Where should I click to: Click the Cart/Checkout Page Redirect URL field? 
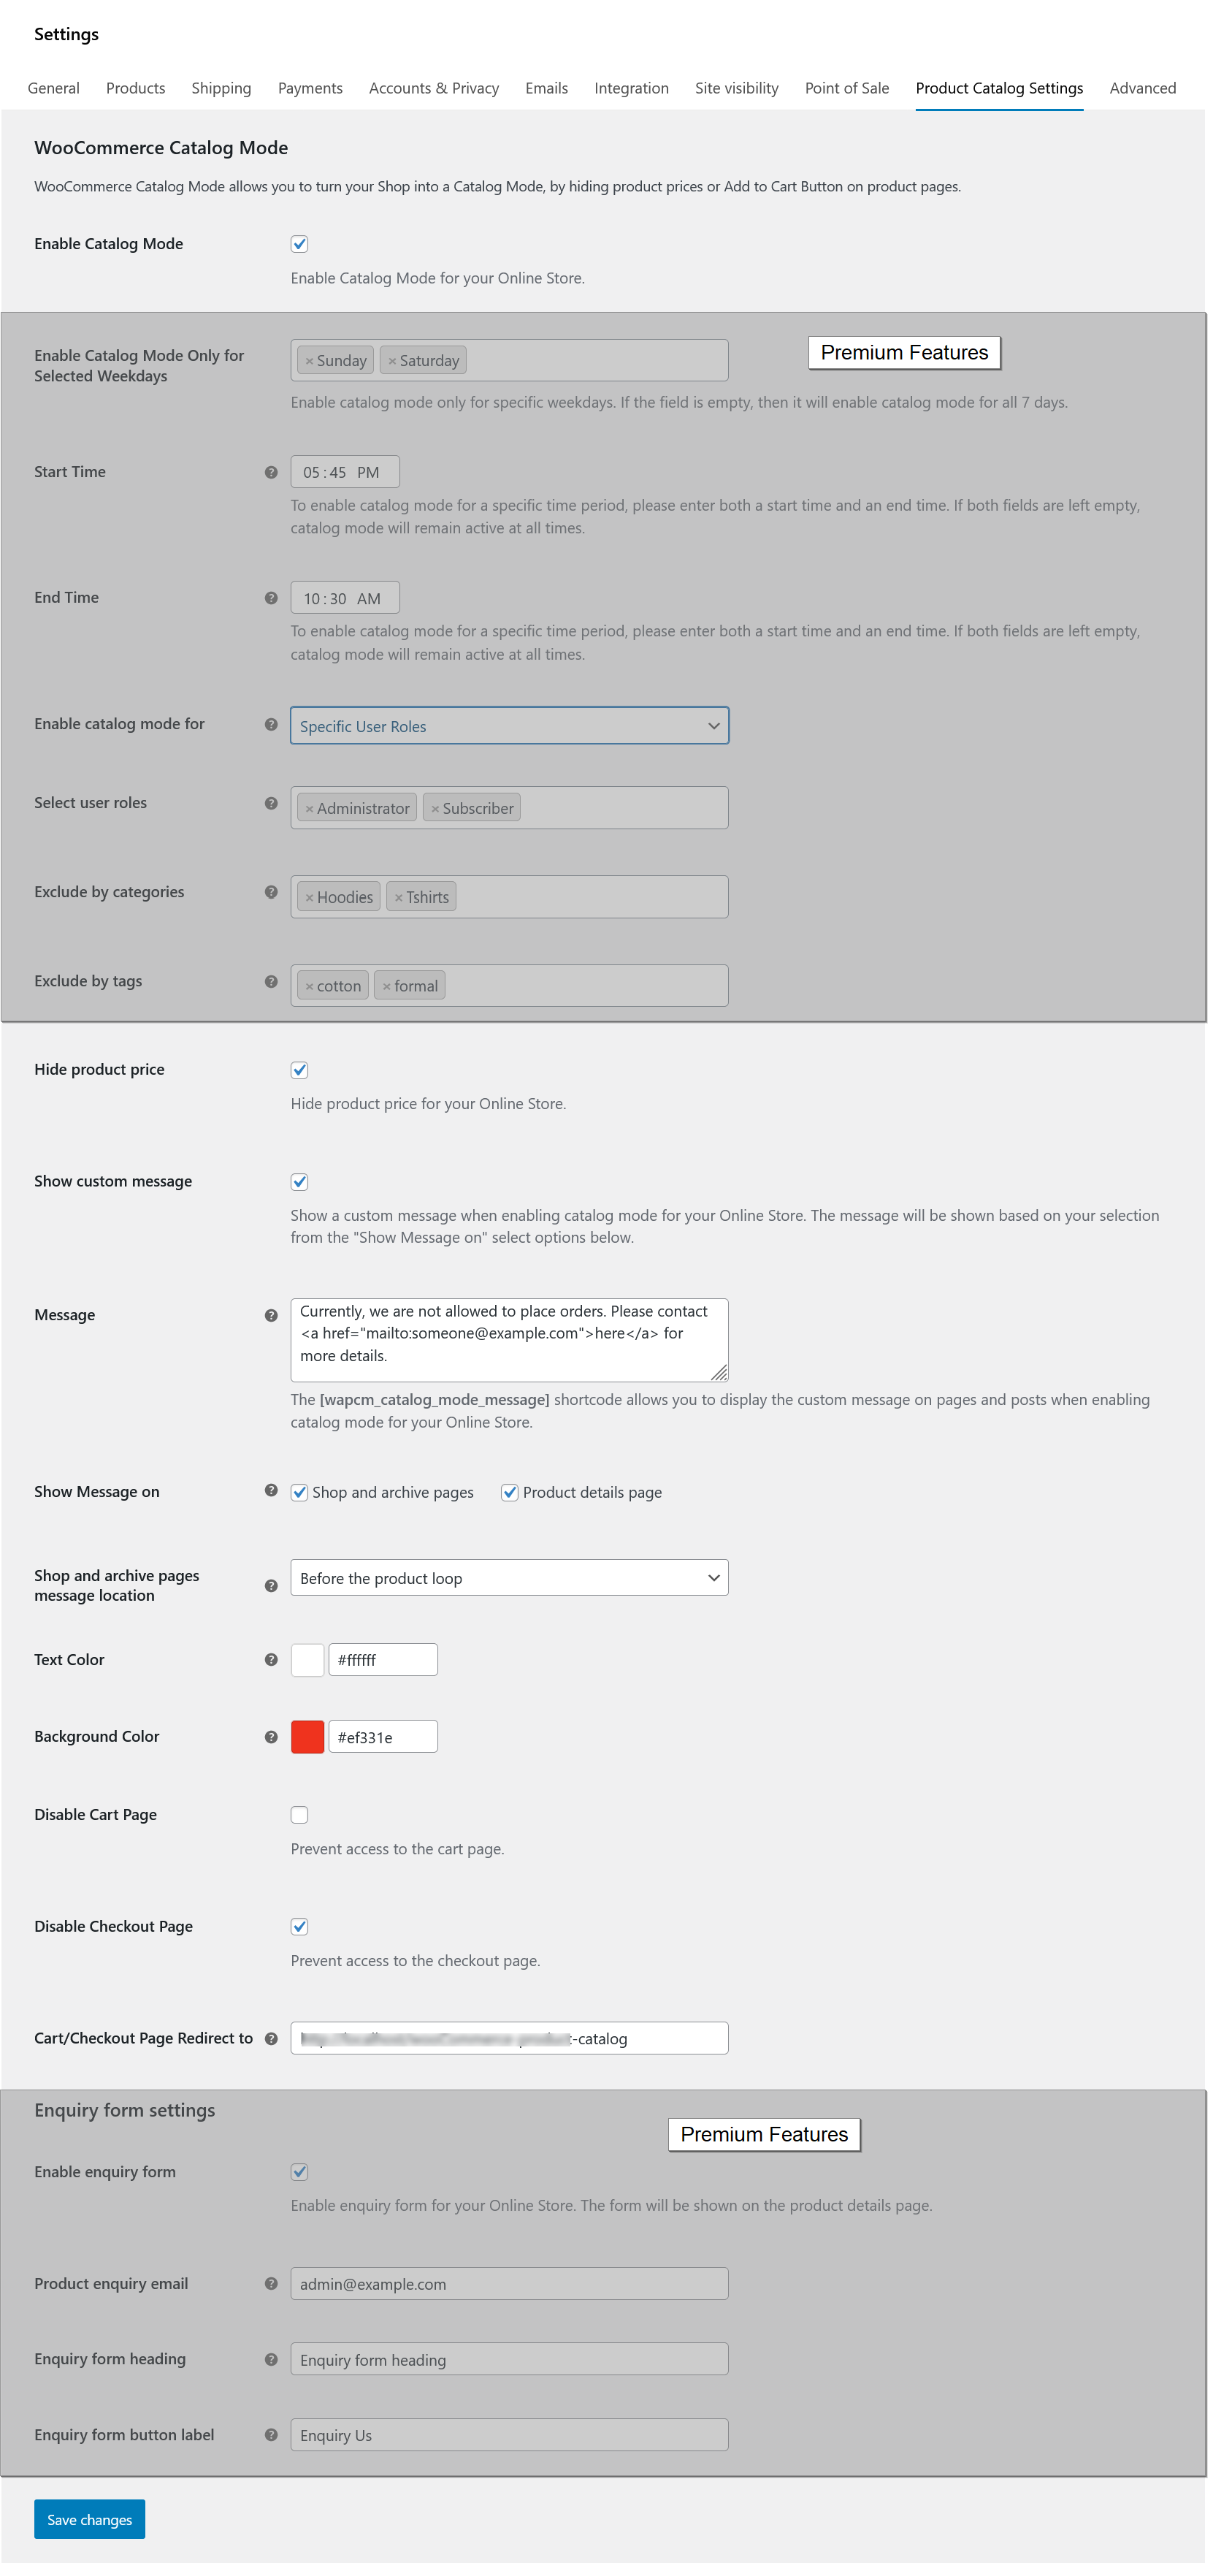click(509, 2038)
